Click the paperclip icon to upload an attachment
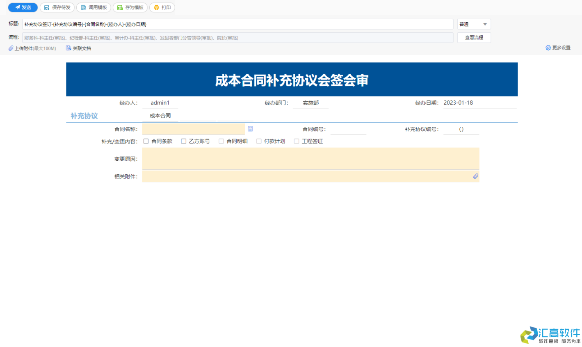 pyautogui.click(x=11, y=48)
